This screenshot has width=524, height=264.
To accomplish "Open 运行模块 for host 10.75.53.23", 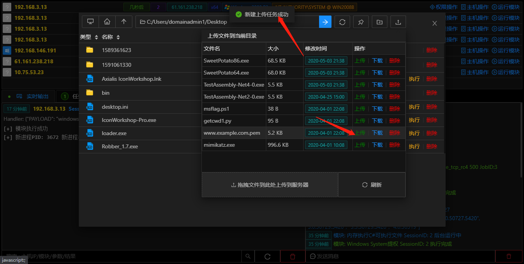I will click(506, 72).
